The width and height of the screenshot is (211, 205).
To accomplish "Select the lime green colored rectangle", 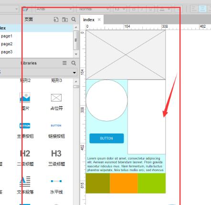I will click(x=152, y=183).
